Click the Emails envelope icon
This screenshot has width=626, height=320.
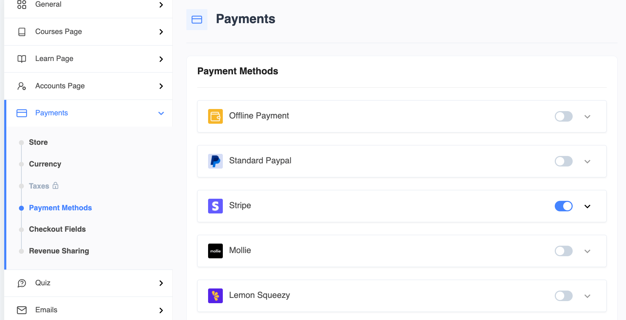pyautogui.click(x=22, y=310)
